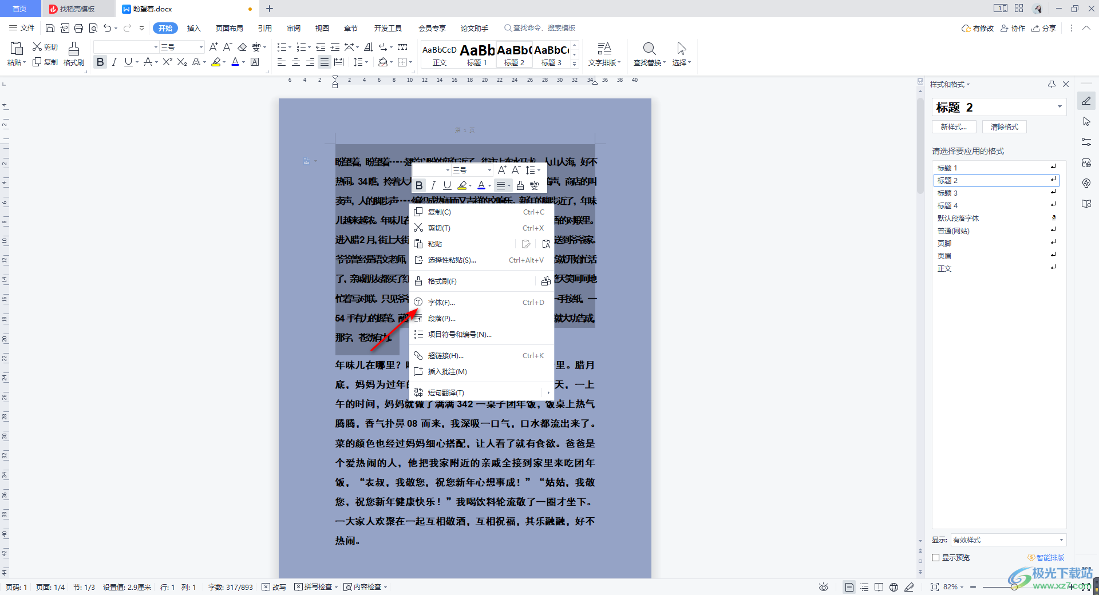The image size is (1099, 595).
Task: Click the Format Painter in the ribbon
Action: (74, 54)
